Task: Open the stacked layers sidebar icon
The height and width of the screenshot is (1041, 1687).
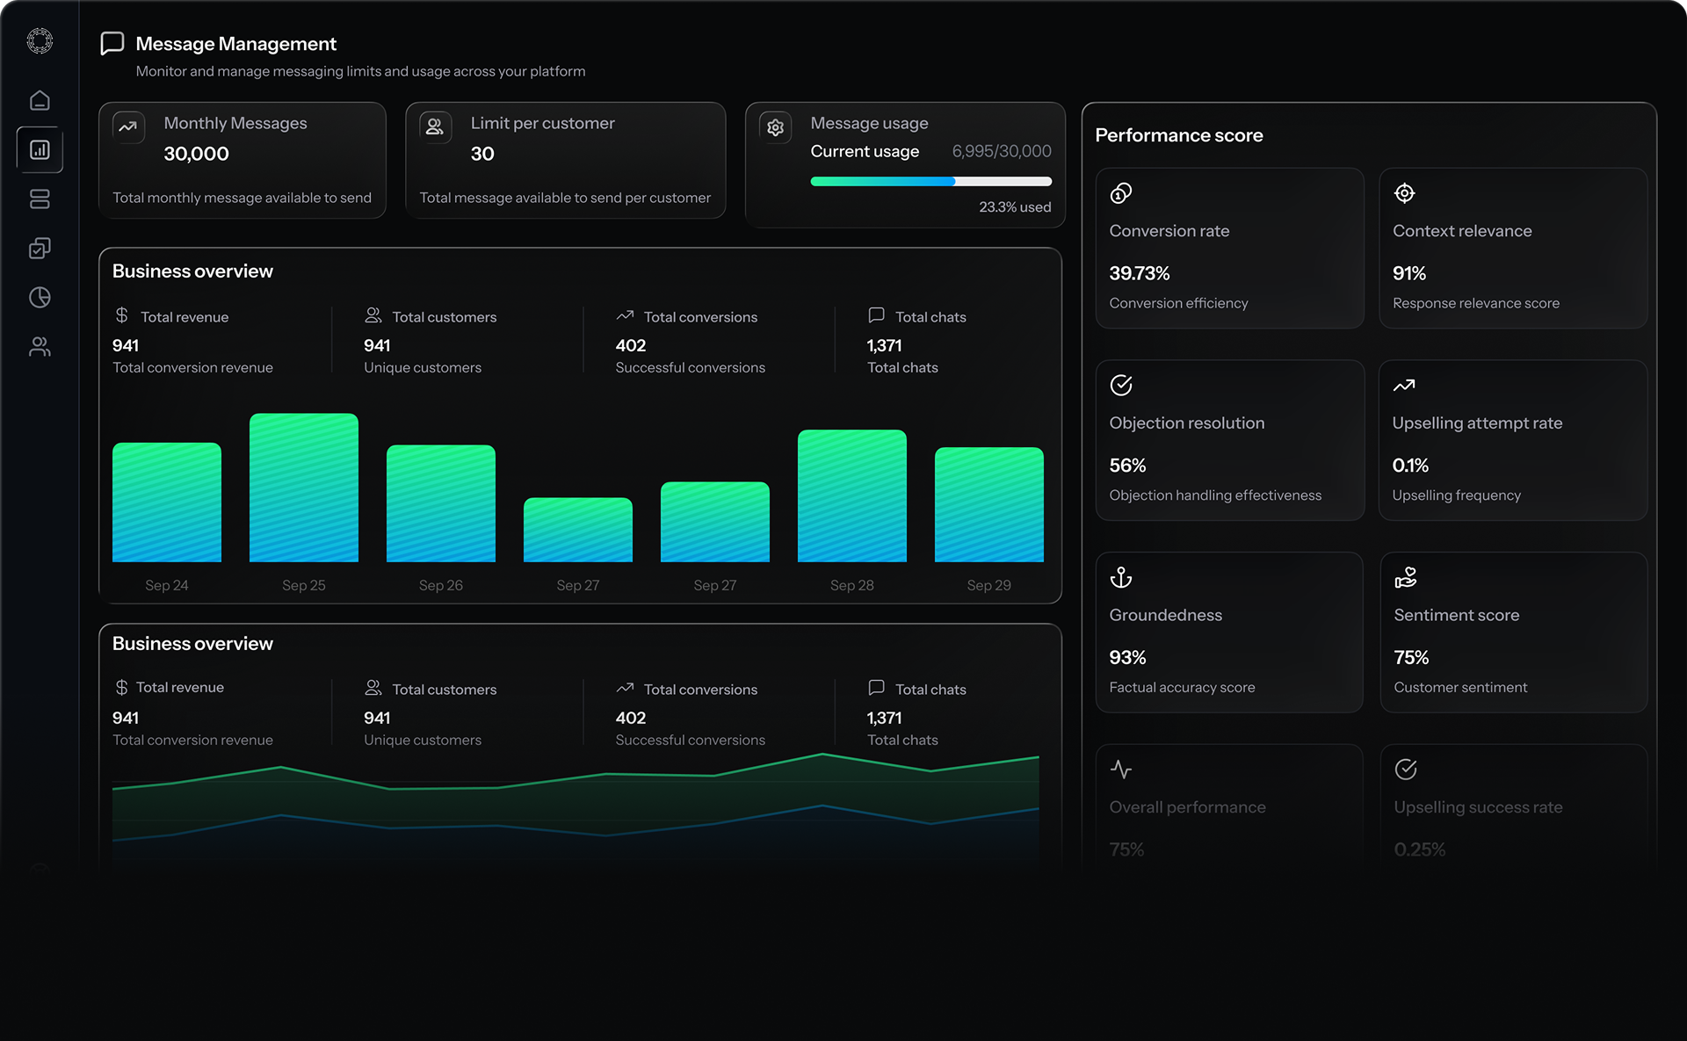Action: pos(40,199)
